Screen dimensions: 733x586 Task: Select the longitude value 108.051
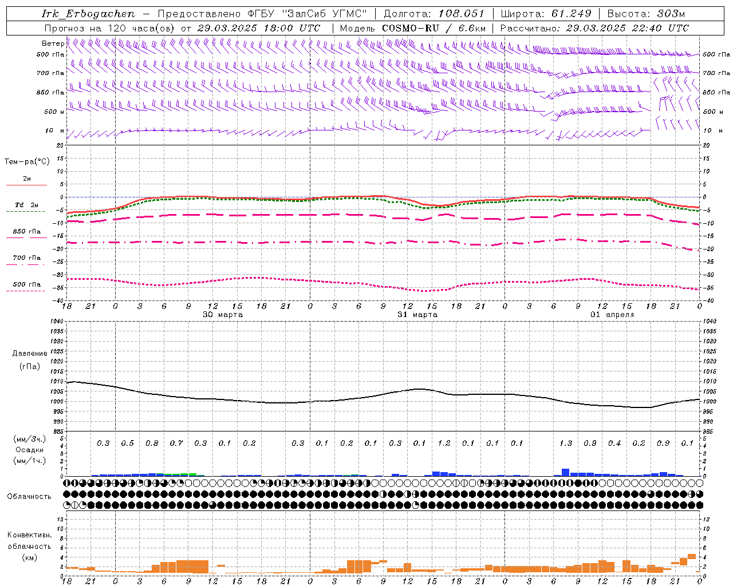(462, 14)
